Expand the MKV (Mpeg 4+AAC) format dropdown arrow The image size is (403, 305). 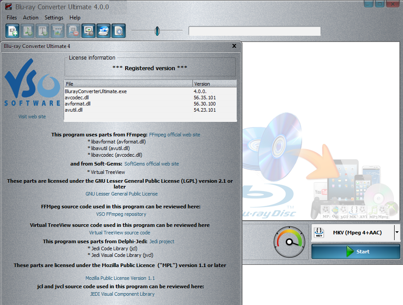pyautogui.click(x=397, y=233)
